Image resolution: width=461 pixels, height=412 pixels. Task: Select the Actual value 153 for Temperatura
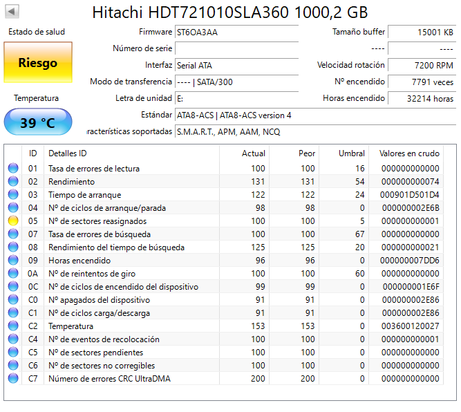258,326
